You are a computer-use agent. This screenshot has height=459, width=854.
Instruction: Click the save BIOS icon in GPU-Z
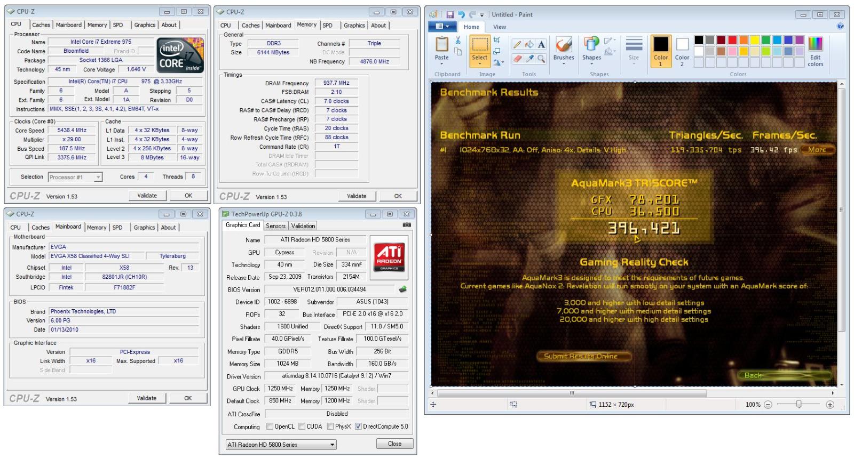pyautogui.click(x=402, y=289)
